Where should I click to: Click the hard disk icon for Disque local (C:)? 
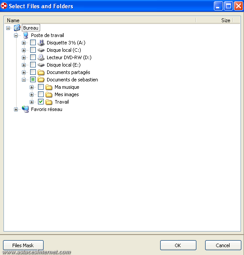click(41, 50)
